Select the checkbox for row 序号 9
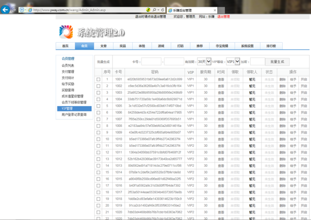 98,132
